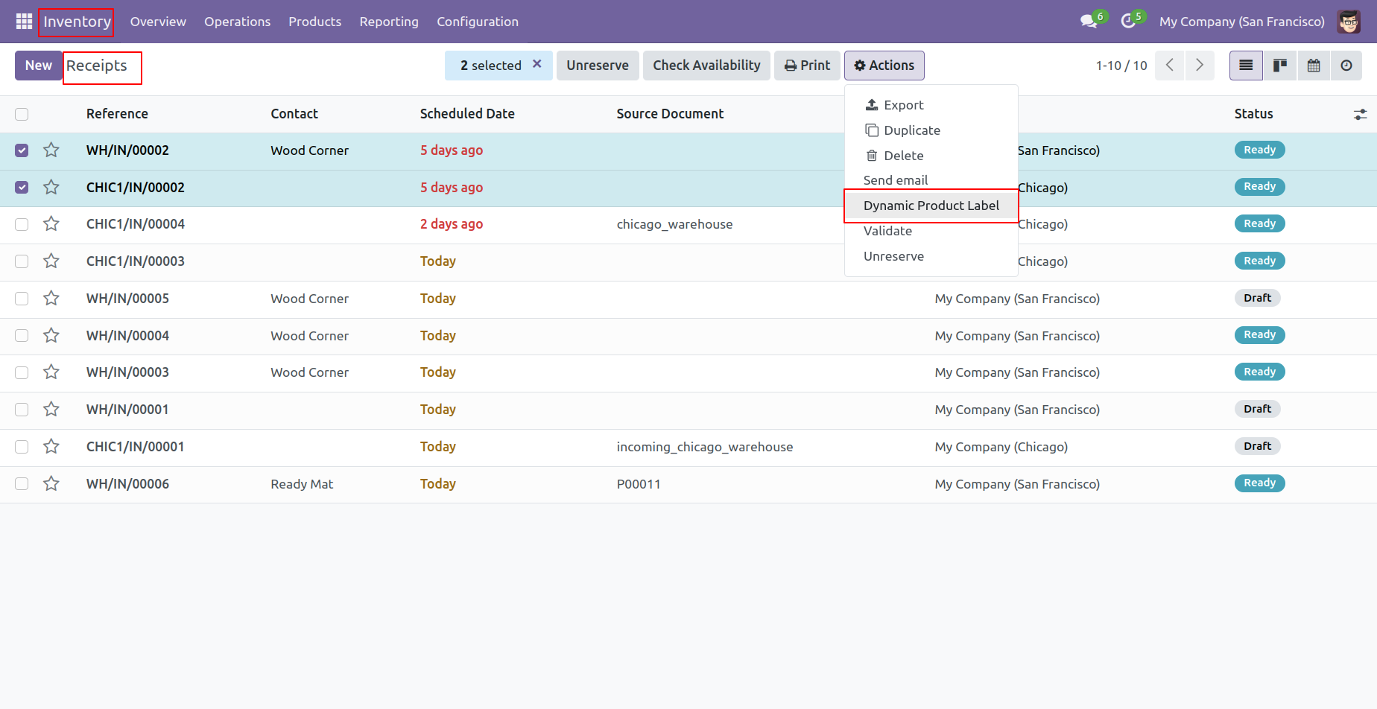Open the activities clock icon

pyautogui.click(x=1128, y=22)
